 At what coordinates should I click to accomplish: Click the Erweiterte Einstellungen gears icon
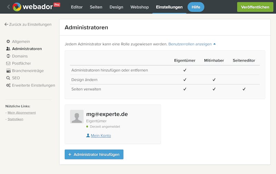pos(8,85)
